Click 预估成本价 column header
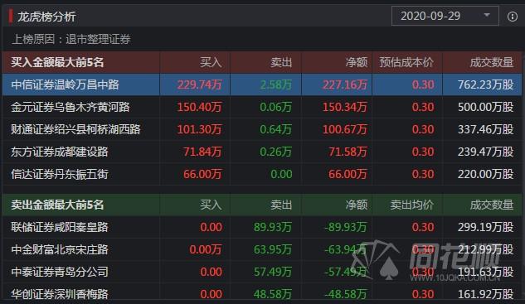Screen dimensions: 525x304 tap(406, 62)
